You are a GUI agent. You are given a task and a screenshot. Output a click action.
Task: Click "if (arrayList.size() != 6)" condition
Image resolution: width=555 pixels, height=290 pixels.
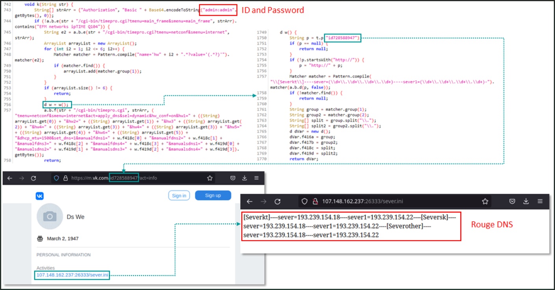pyautogui.click(x=78, y=88)
